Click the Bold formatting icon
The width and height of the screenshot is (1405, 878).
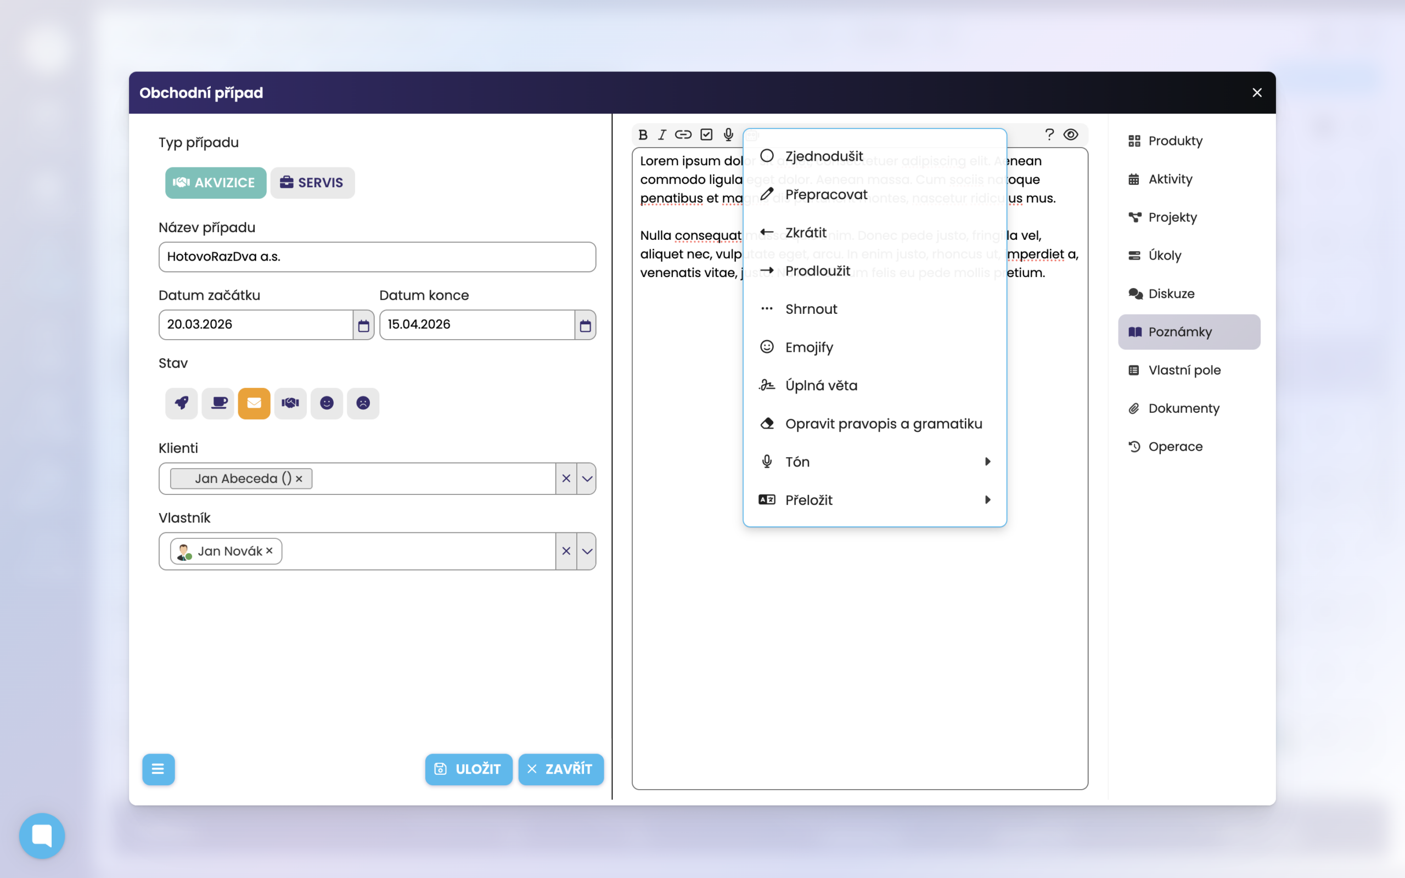pyautogui.click(x=643, y=135)
